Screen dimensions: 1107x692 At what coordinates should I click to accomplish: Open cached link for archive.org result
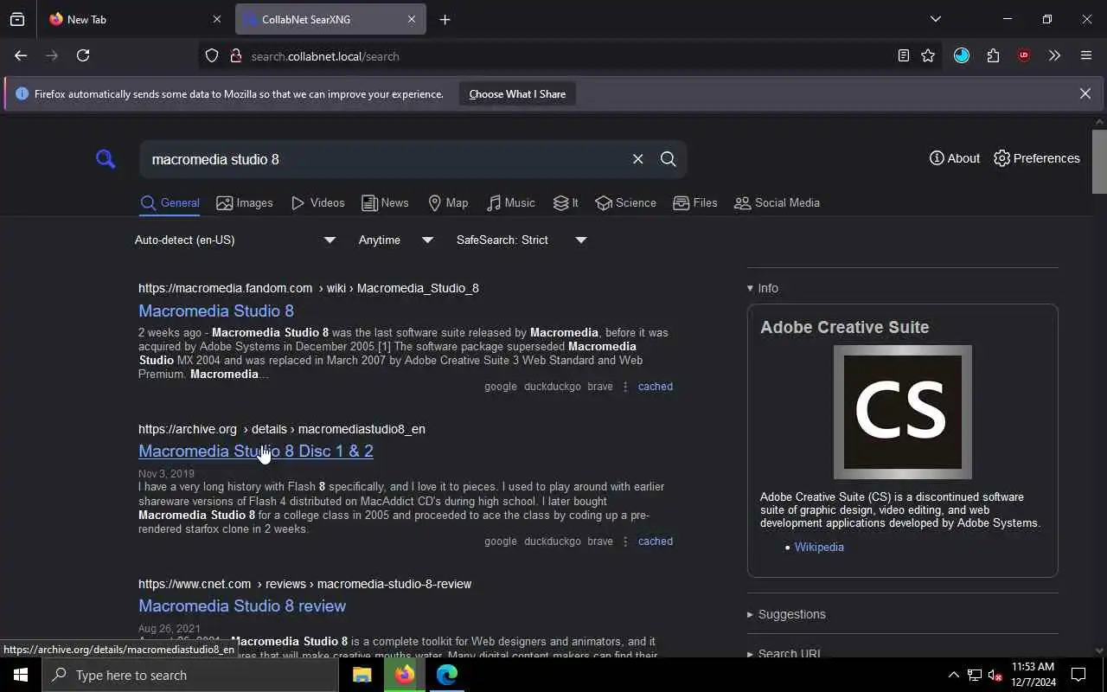(x=655, y=541)
